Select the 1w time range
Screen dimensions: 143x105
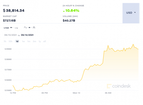[23, 41]
